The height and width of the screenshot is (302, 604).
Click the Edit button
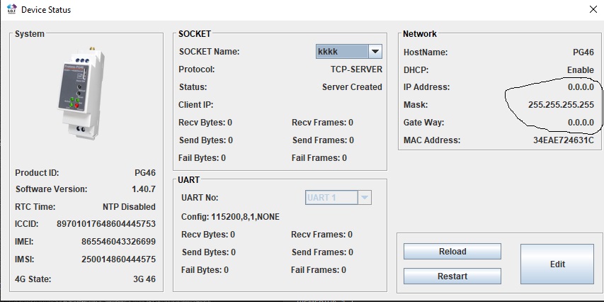point(557,264)
